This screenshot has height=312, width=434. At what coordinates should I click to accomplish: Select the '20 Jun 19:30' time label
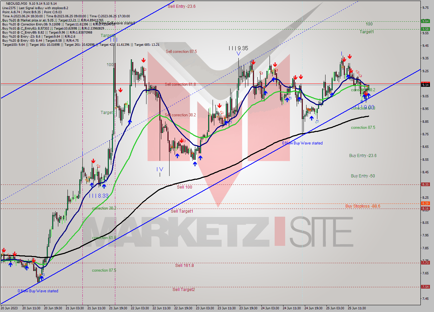tap(53, 308)
